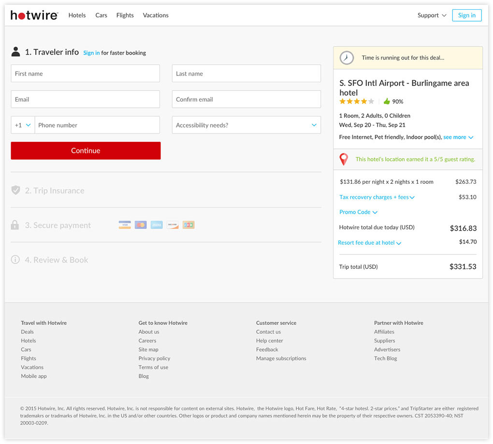Open Deals footer link
Image resolution: width=493 pixels, height=444 pixels.
pos(28,332)
